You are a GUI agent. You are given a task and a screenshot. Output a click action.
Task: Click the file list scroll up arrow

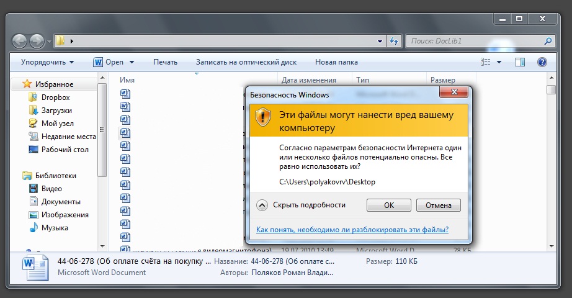551,78
